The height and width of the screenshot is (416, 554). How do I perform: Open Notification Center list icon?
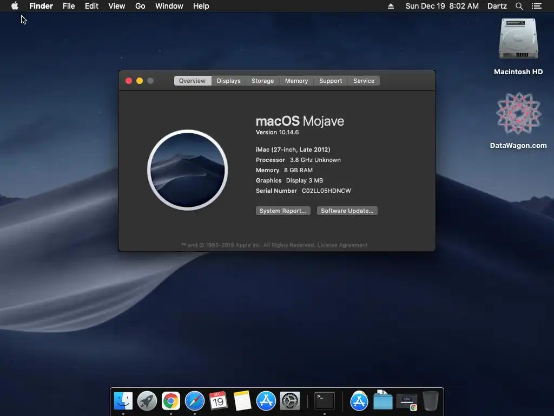coord(536,6)
